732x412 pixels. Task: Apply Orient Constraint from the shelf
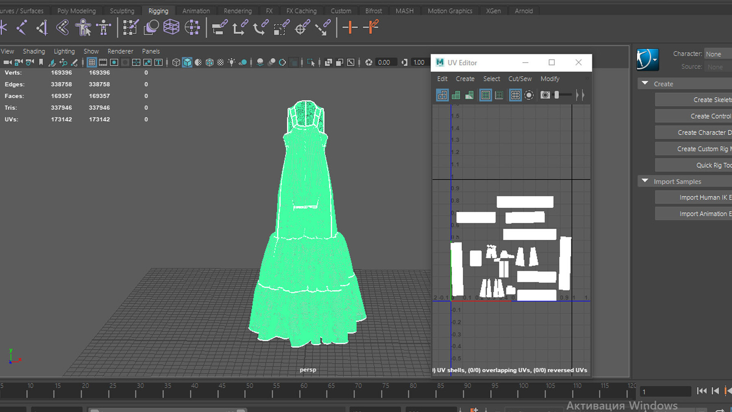click(x=261, y=28)
